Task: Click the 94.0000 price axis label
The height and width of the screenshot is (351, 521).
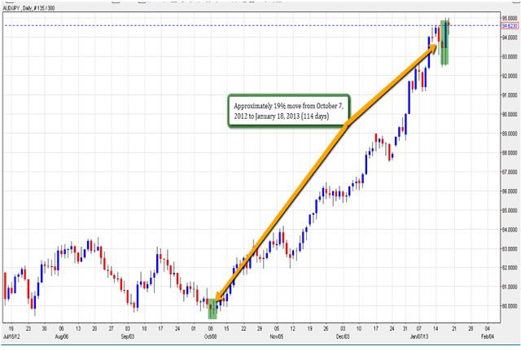Action: 510,37
